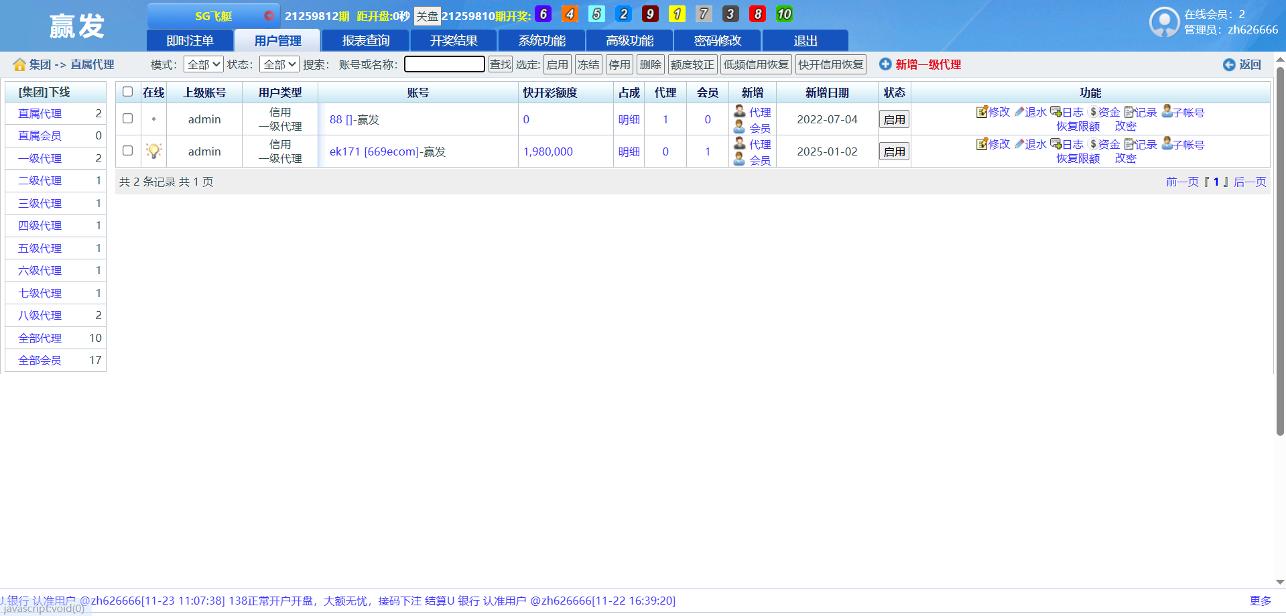Add new 代理 under account 88
1286x616 pixels.
click(759, 112)
